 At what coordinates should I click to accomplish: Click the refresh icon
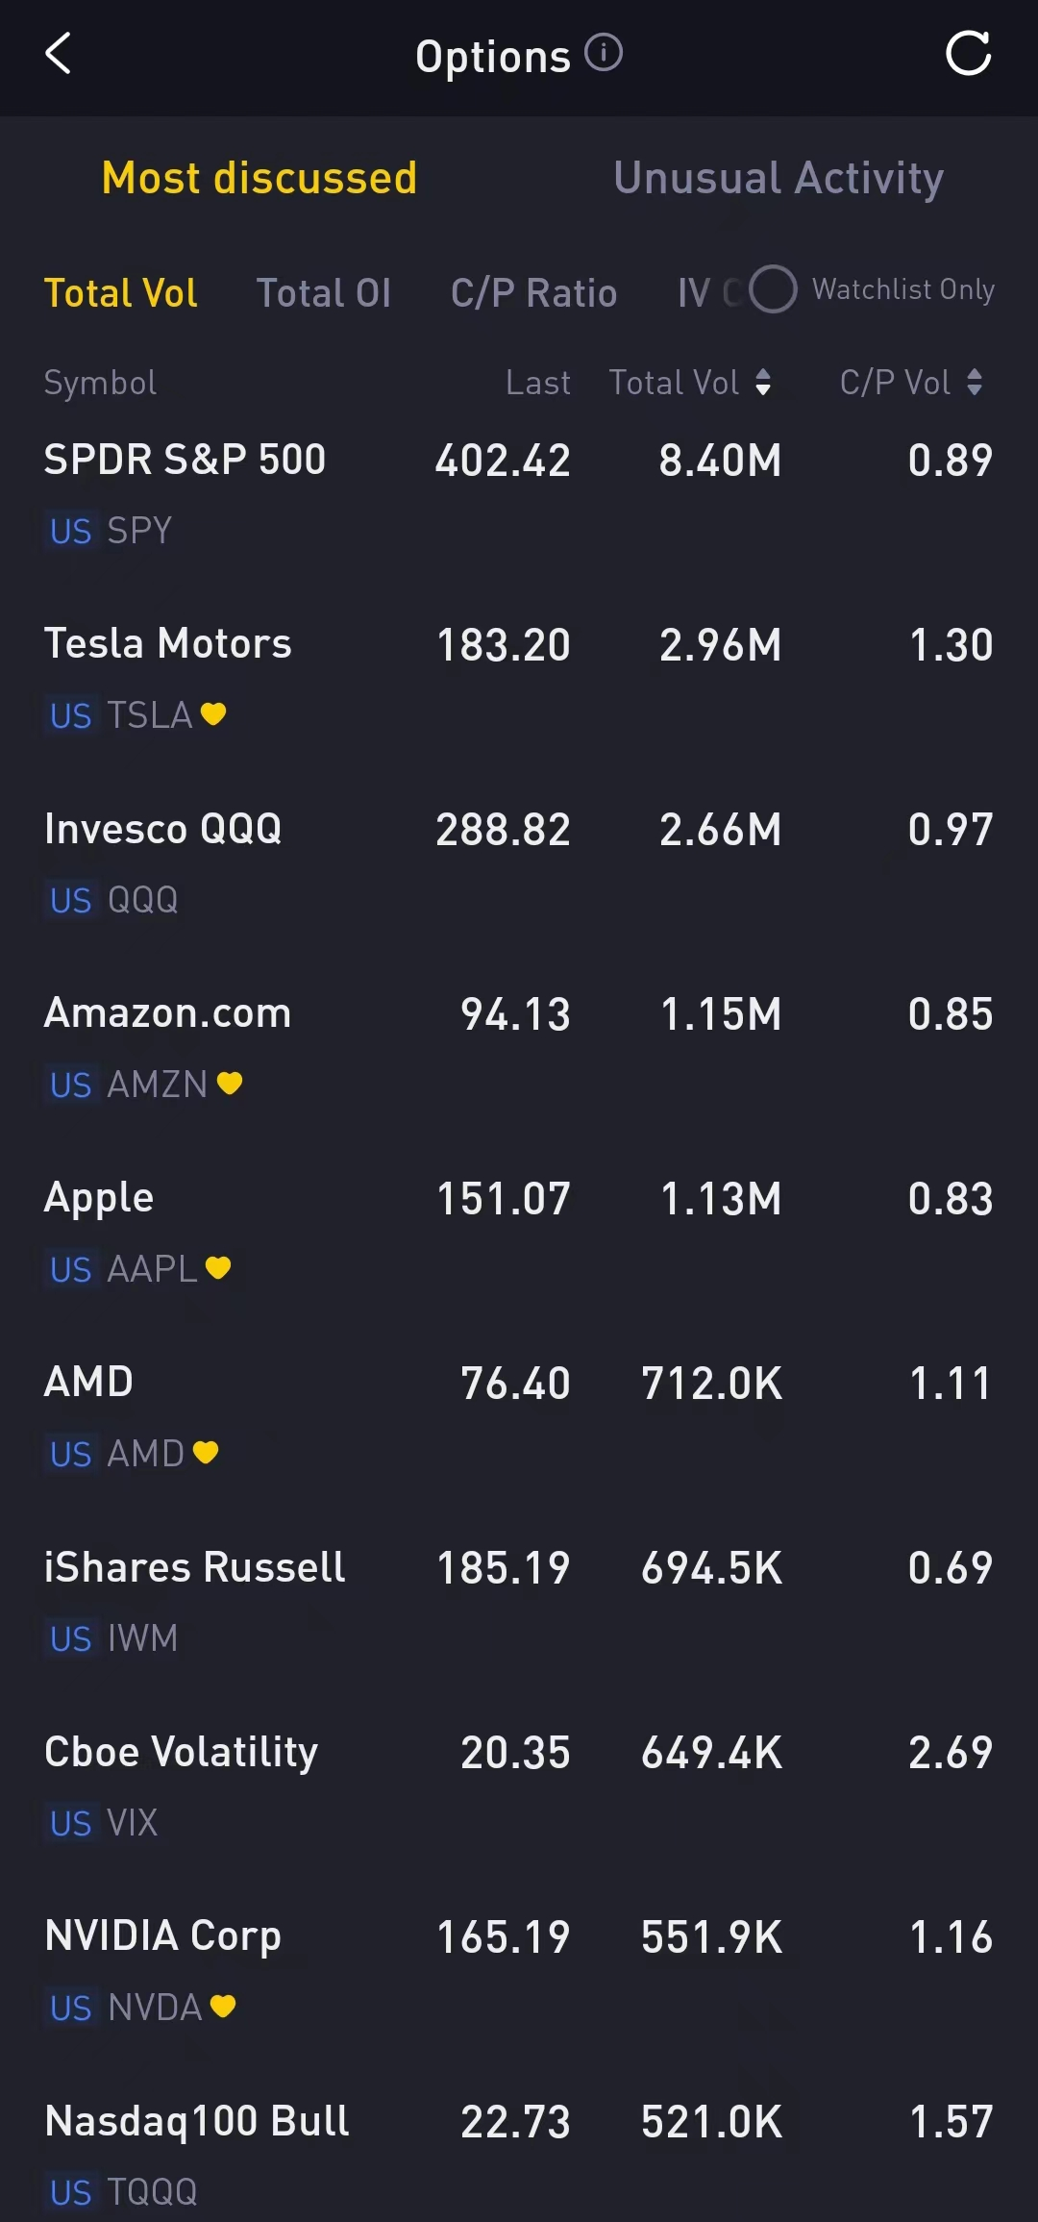(968, 54)
